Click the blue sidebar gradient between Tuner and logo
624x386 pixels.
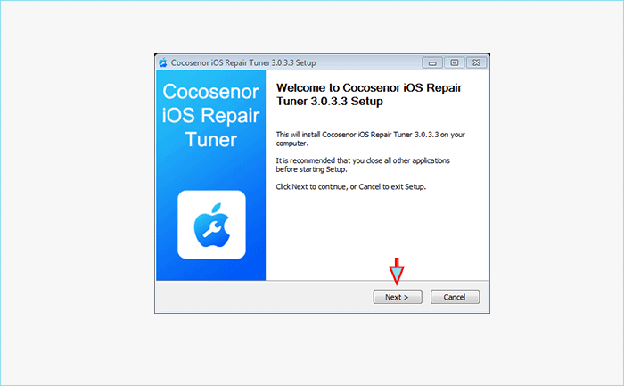pyautogui.click(x=211, y=169)
